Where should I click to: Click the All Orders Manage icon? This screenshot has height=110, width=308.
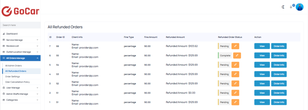(x=4, y=58)
